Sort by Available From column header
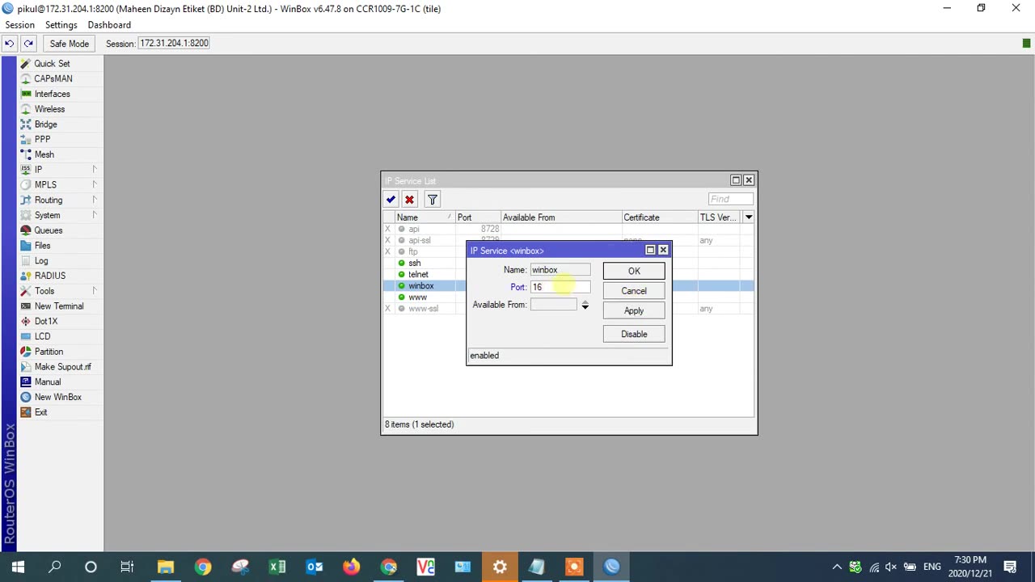Screen dimensions: 1035x582 click(560, 217)
